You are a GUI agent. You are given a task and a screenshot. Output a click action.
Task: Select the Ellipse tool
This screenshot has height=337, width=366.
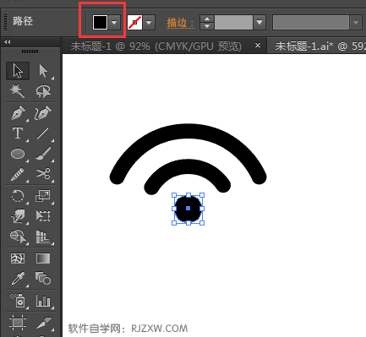[18, 154]
